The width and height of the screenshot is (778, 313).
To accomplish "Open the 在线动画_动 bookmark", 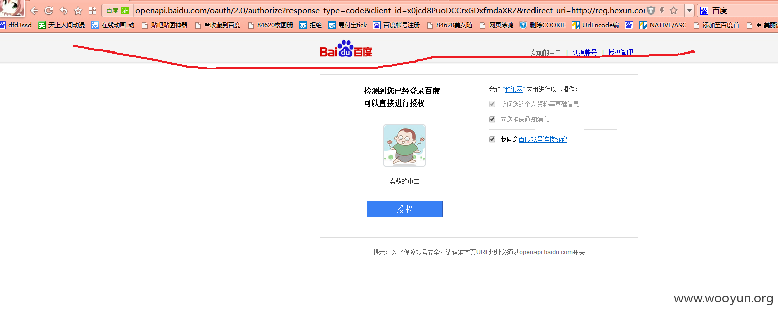I will (113, 25).
